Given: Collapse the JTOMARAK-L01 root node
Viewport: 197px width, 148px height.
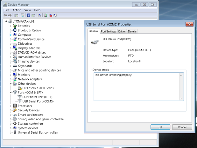Looking at the screenshot, I should coord(6,21).
